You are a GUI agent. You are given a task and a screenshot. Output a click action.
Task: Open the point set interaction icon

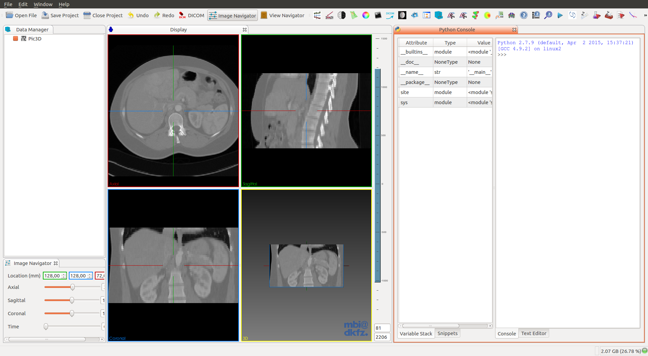click(x=585, y=15)
